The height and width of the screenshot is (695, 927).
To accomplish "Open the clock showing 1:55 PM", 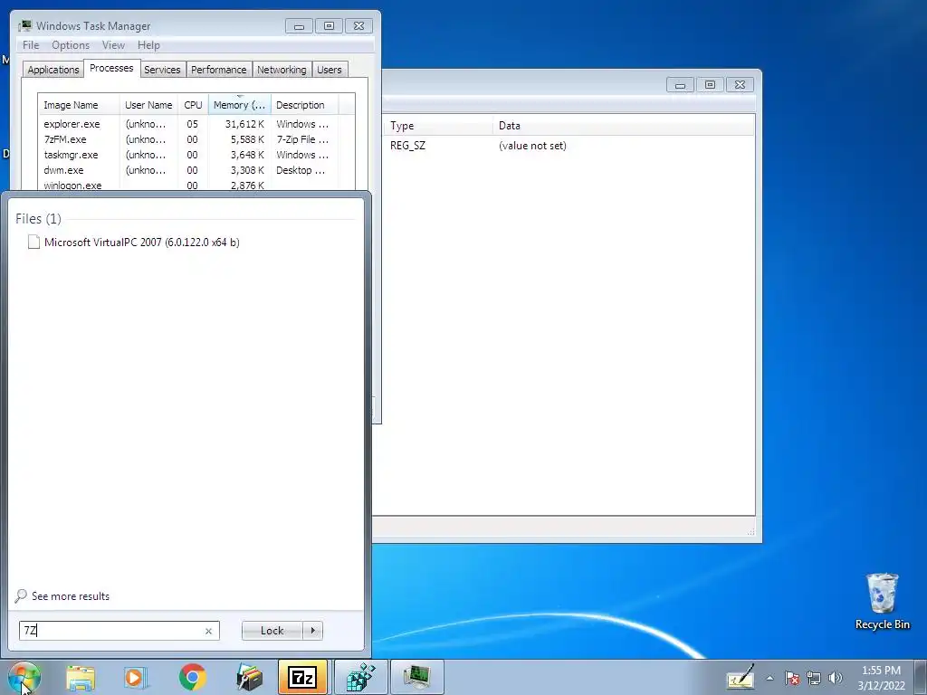I will pos(881,678).
